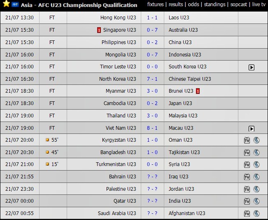Screen dimensions: 268x220
Task: Open TV icon for Kyrgyzstan vs Oman
Action: pos(247,140)
